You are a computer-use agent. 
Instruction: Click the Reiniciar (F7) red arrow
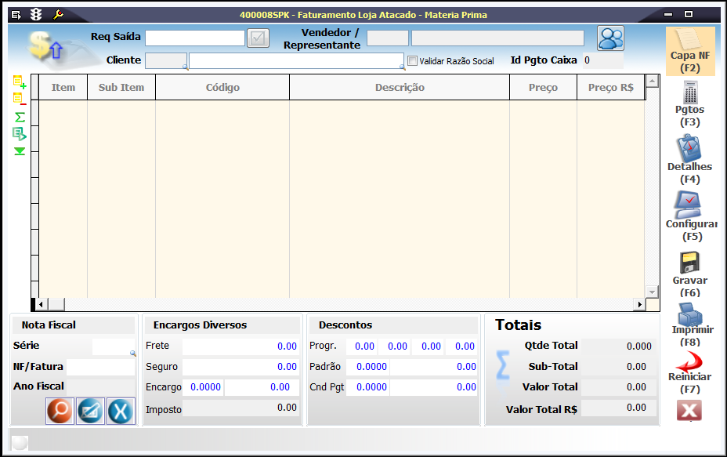[689, 362]
